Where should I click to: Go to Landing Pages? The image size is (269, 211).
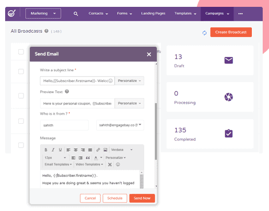pos(153,14)
